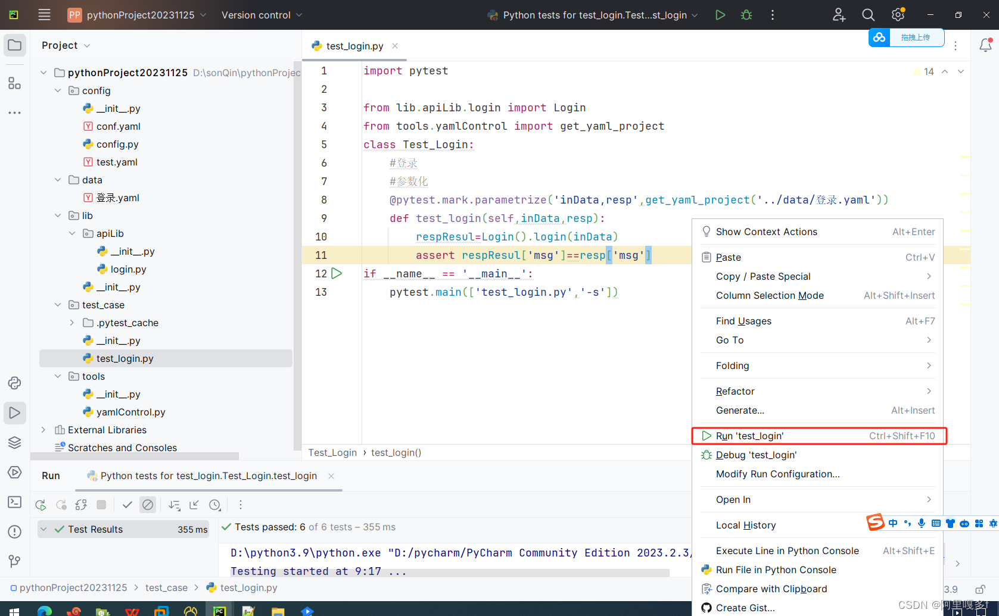Run the current configuration with the green arrow
The width and height of the screenshot is (999, 616).
click(720, 15)
